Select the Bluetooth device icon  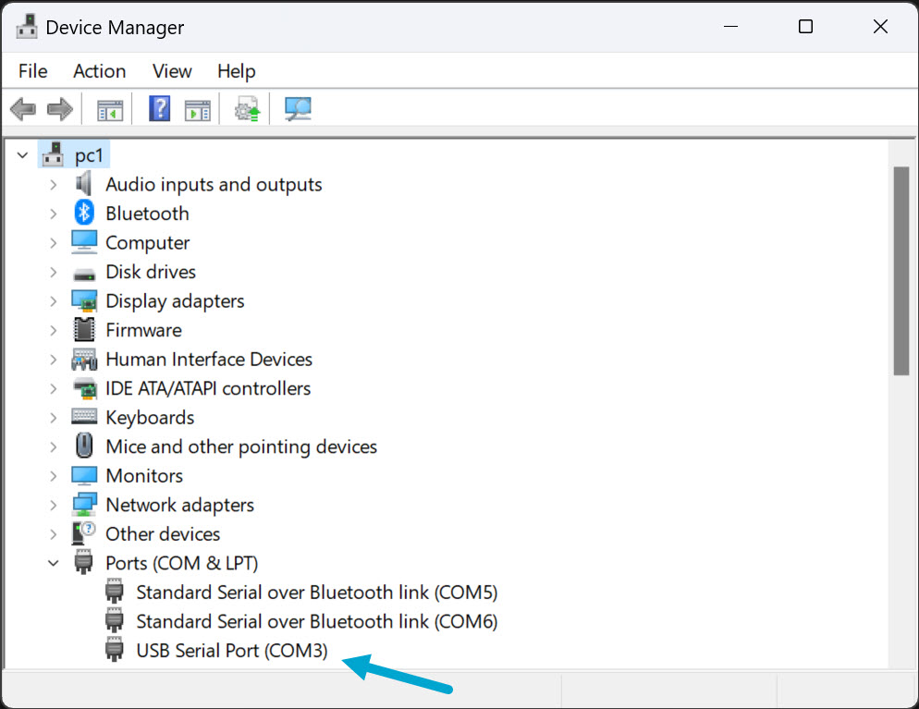(x=83, y=213)
